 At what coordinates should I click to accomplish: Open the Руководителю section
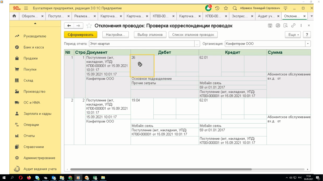pos(35,36)
